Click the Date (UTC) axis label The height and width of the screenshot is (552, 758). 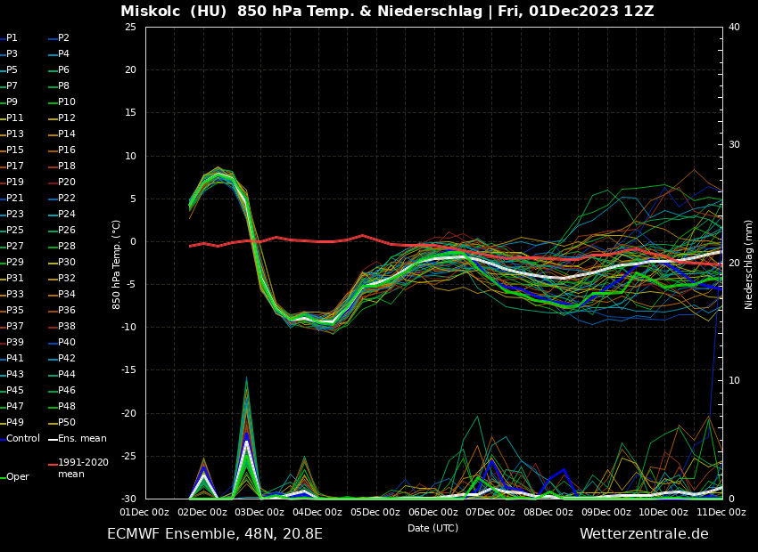[x=433, y=528]
